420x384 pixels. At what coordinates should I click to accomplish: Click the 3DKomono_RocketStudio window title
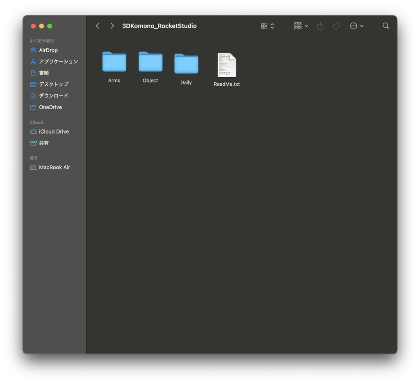160,26
